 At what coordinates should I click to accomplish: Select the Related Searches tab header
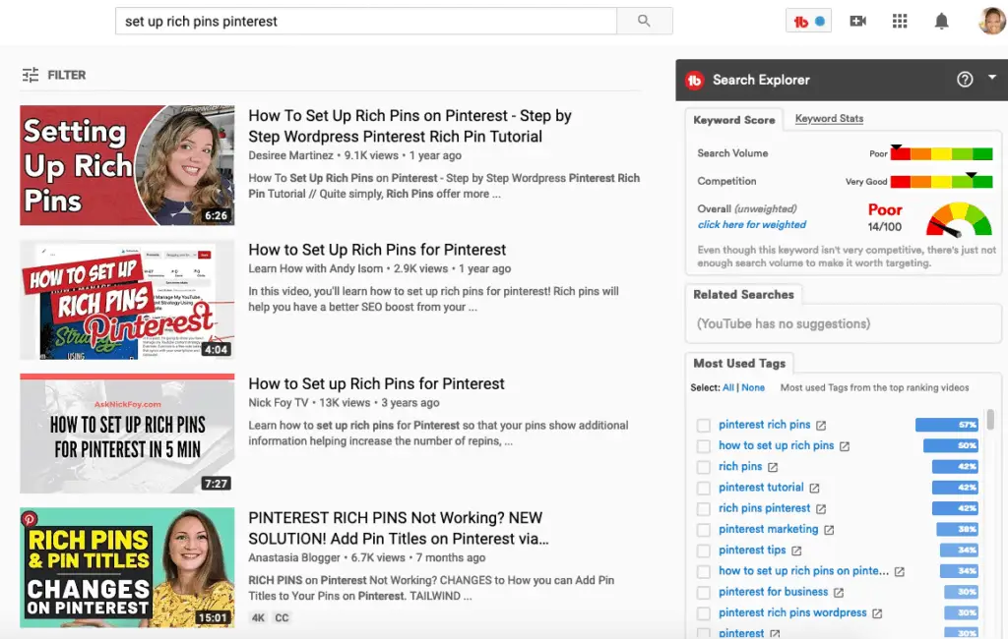point(744,295)
